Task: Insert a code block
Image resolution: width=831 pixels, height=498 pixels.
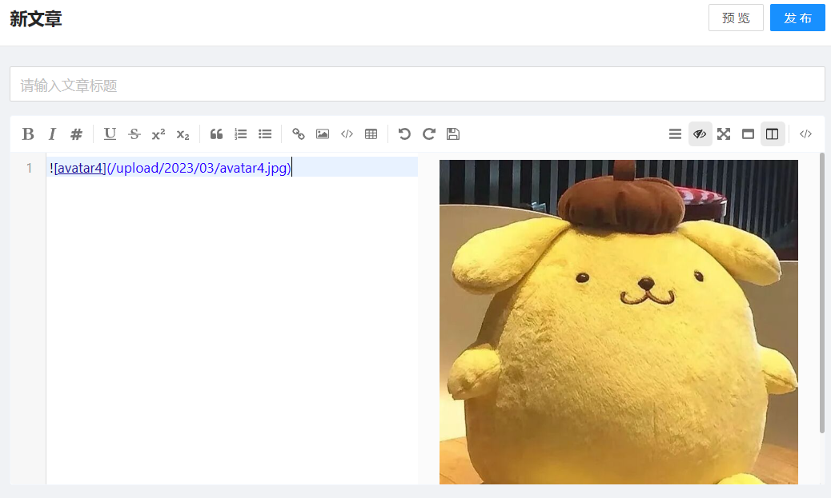Action: click(347, 134)
